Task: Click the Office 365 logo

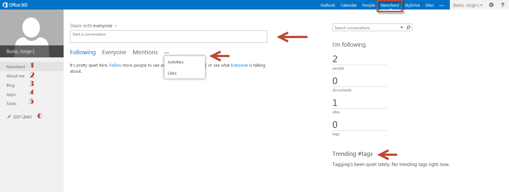Action: point(15,5)
